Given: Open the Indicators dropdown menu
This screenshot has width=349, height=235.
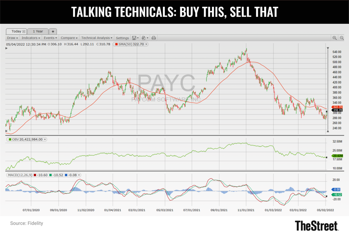Looking at the screenshot, I should pyautogui.click(x=31, y=38).
